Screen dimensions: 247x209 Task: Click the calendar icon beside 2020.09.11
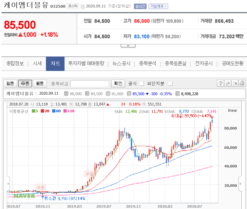pyautogui.click(x=83, y=7)
